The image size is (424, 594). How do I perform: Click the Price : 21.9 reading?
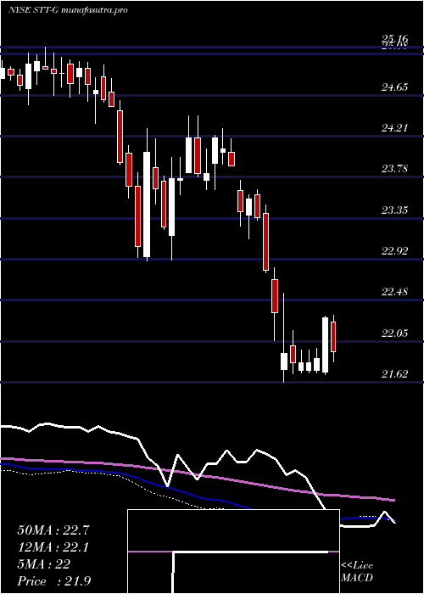(x=53, y=581)
